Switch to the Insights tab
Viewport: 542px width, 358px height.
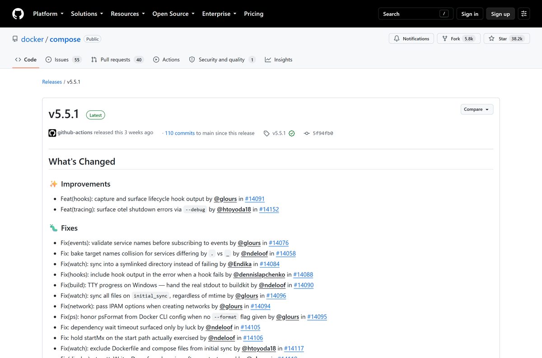click(279, 60)
